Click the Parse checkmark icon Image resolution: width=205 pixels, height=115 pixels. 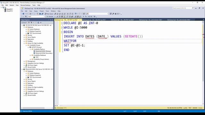[x=57, y=17]
